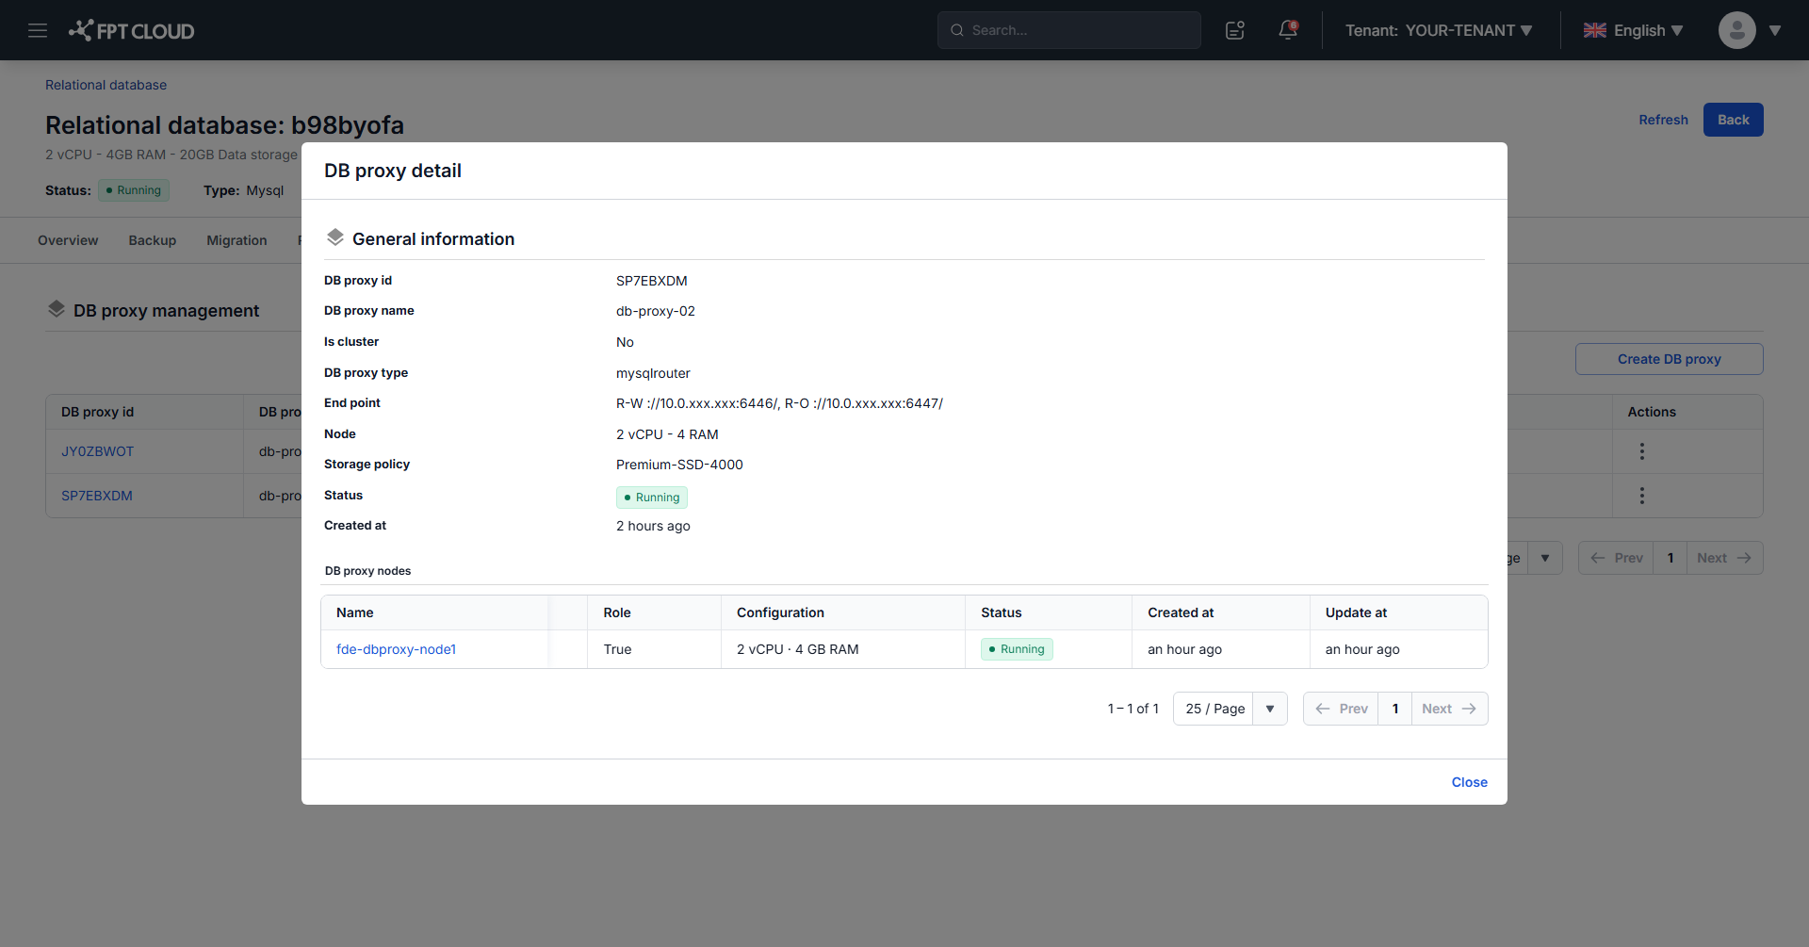The width and height of the screenshot is (1809, 947).
Task: Click Prev in the dialog pagination
Action: coord(1341,709)
